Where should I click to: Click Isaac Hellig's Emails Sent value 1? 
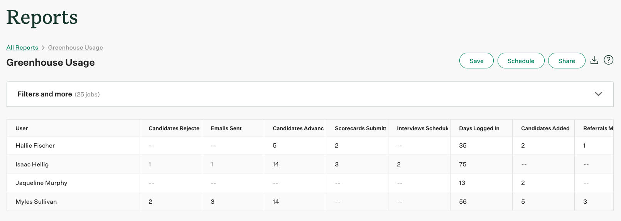(x=212, y=165)
